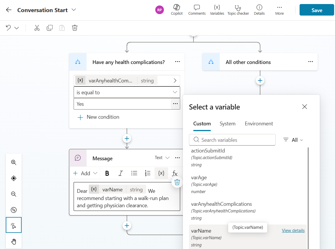Switch to the System variables tab

tap(227, 124)
